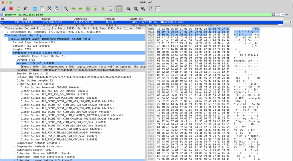Zoom in the main window text
The height and width of the screenshot is (161, 293).
(128, 9)
